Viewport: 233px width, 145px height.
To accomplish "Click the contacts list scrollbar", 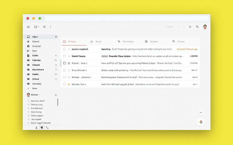I will [x=58, y=102].
